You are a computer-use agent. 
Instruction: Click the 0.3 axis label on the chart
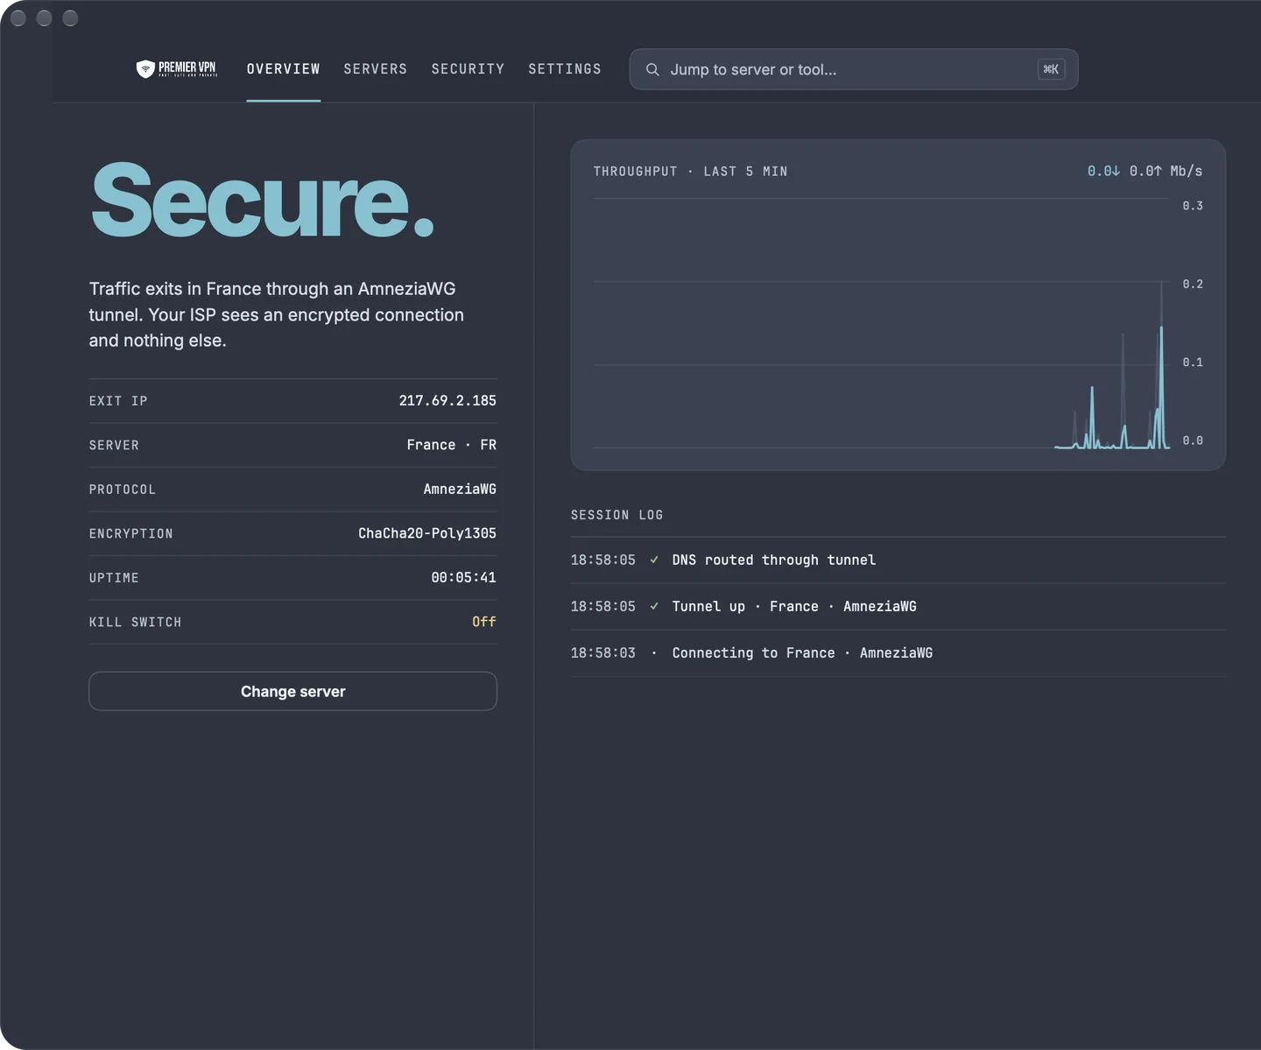click(x=1193, y=206)
